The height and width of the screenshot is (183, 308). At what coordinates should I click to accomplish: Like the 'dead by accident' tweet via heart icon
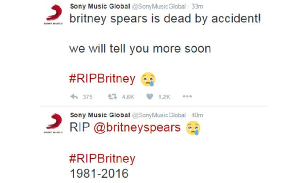tap(150, 97)
